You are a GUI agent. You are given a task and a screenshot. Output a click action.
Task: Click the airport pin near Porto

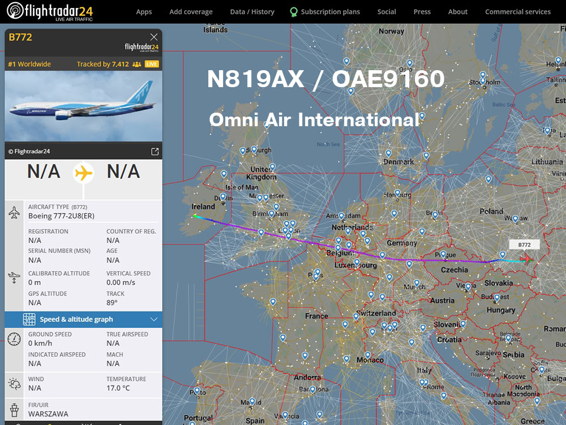coord(197,390)
